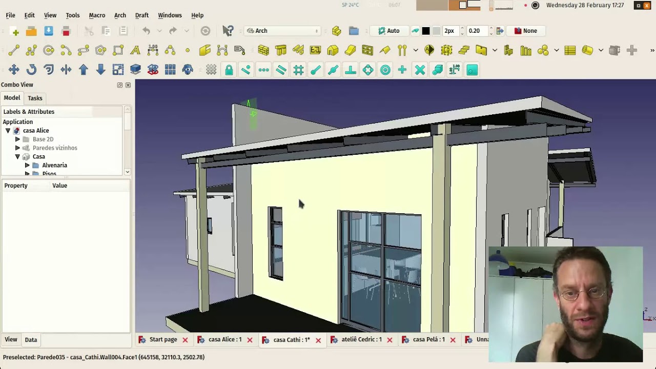Select the Draft Text tool
Viewport: 656px width, 369px height.
(x=135, y=50)
